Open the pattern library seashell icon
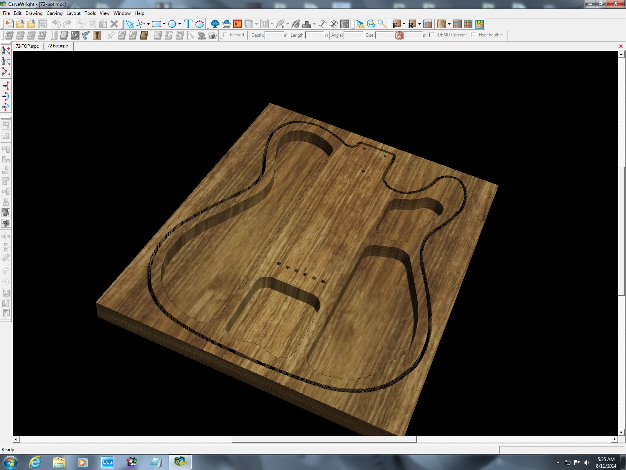Viewport: 626px width, 470px height. (215, 24)
